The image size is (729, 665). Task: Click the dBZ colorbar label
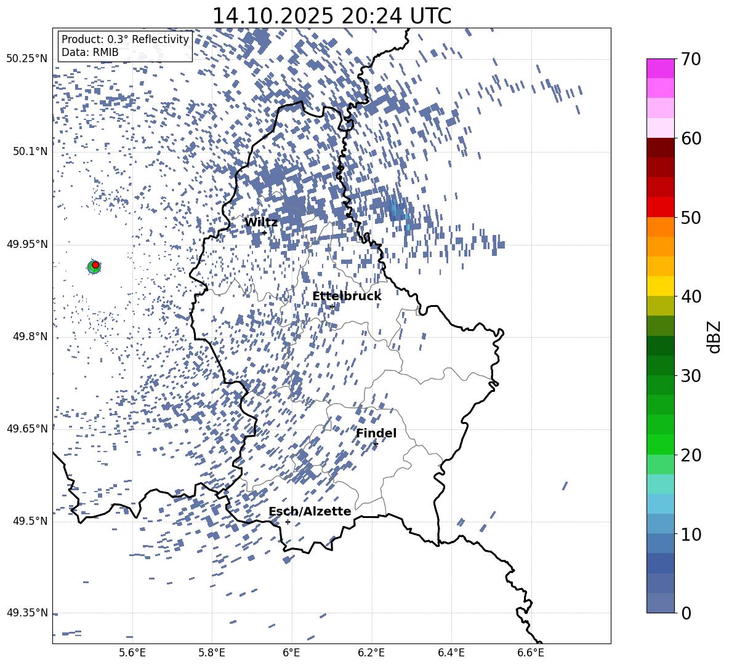pos(714,336)
